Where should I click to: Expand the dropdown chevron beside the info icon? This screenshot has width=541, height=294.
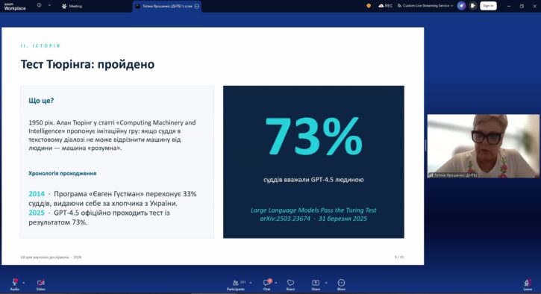point(49,5)
